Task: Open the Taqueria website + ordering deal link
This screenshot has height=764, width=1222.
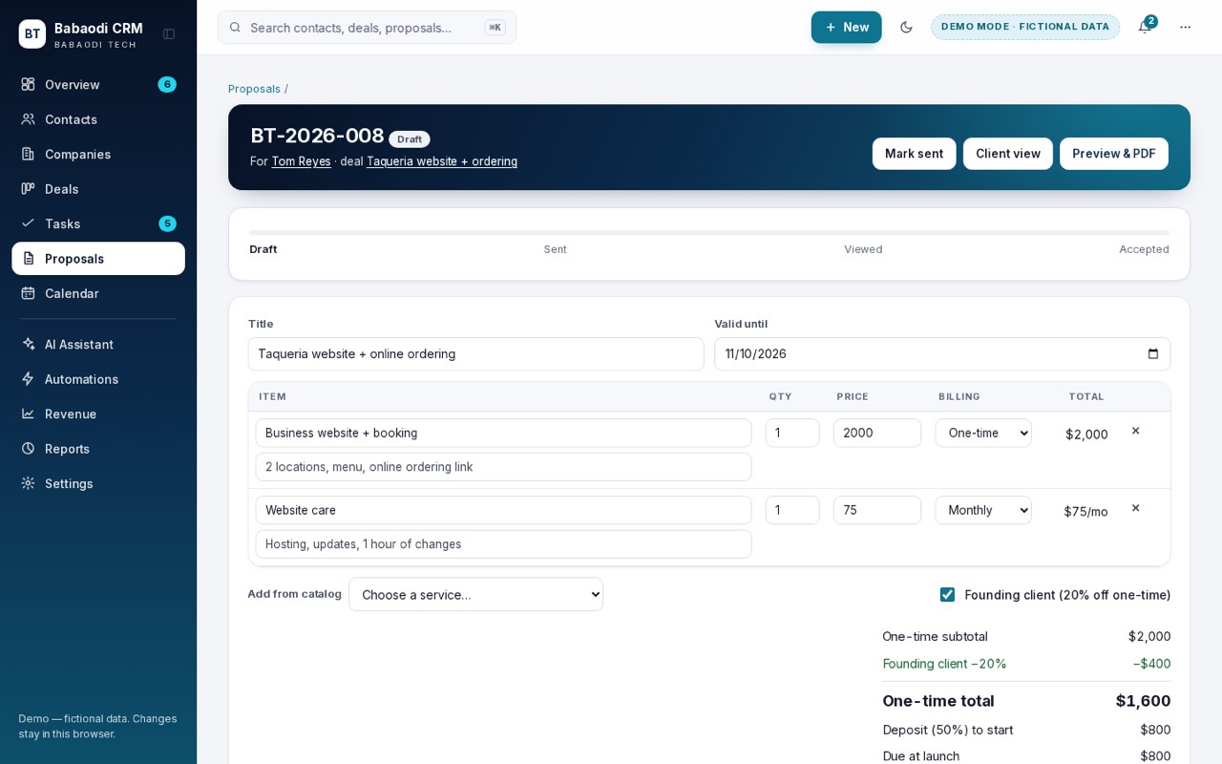Action: [442, 161]
